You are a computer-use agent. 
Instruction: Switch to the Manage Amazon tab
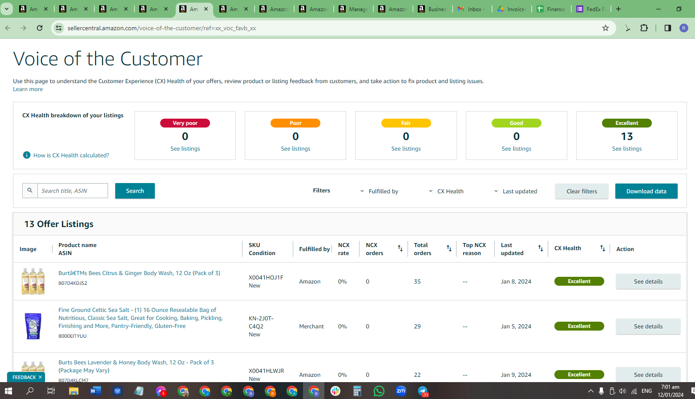click(x=353, y=9)
